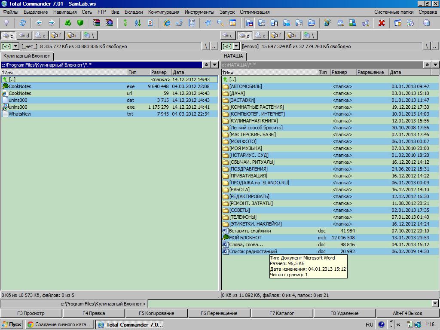The width and height of the screenshot is (440, 330).
Task: Click the F7 Каталог button
Action: coord(282,313)
